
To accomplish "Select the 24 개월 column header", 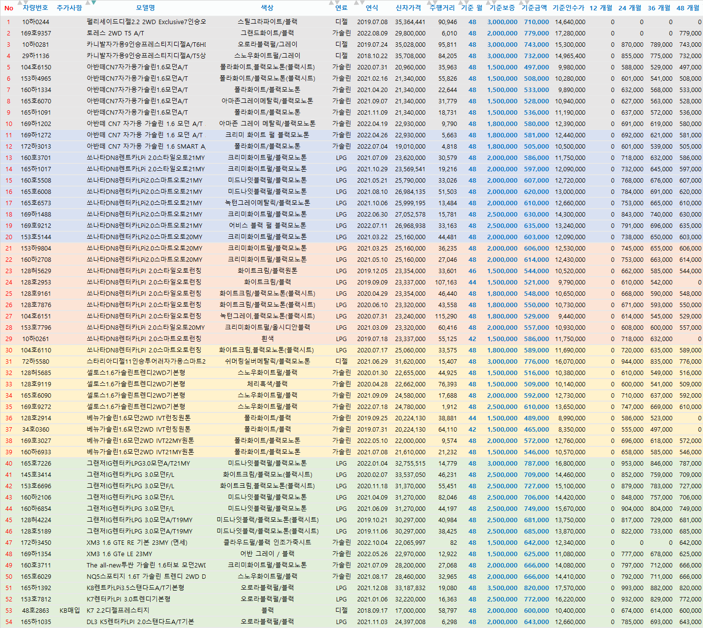I will click(x=630, y=8).
